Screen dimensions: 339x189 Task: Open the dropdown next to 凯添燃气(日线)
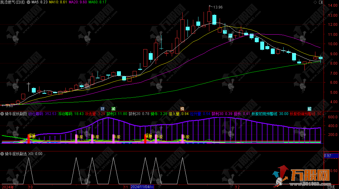(x=28, y=2)
